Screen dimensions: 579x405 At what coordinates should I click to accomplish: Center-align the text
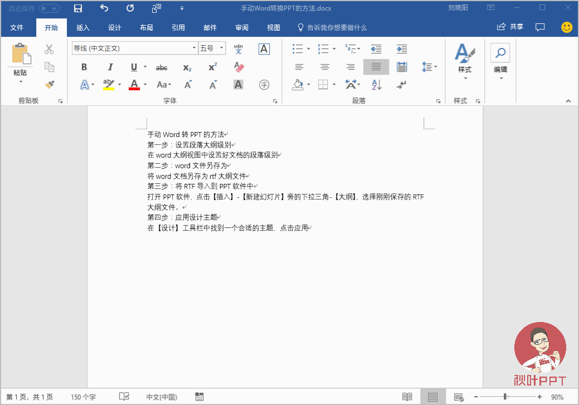point(324,67)
